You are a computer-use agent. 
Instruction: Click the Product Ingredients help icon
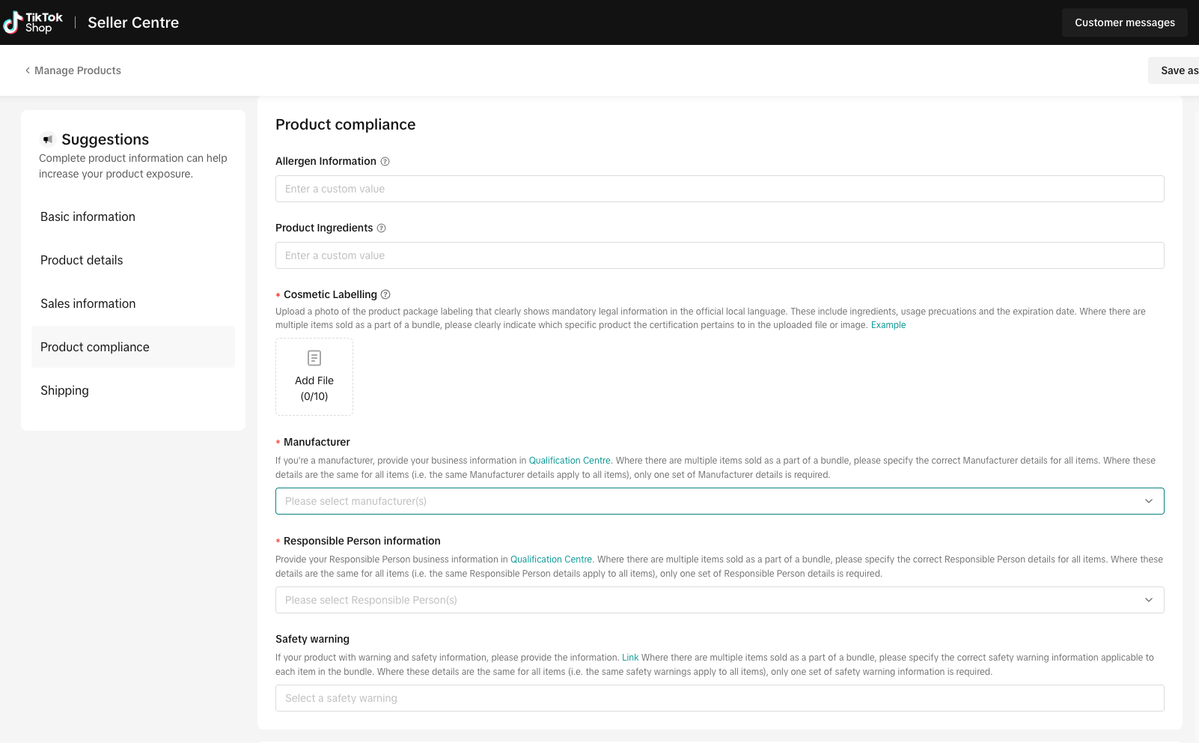[381, 228]
